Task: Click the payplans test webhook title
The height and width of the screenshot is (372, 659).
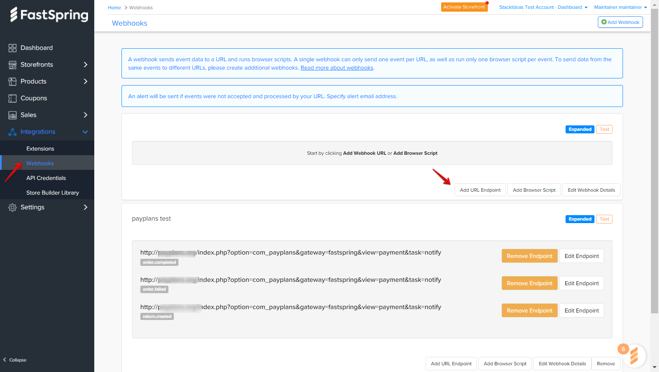Action: pyautogui.click(x=151, y=219)
